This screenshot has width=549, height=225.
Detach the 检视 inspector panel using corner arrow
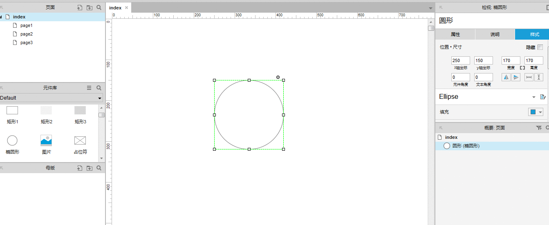tap(441, 7)
